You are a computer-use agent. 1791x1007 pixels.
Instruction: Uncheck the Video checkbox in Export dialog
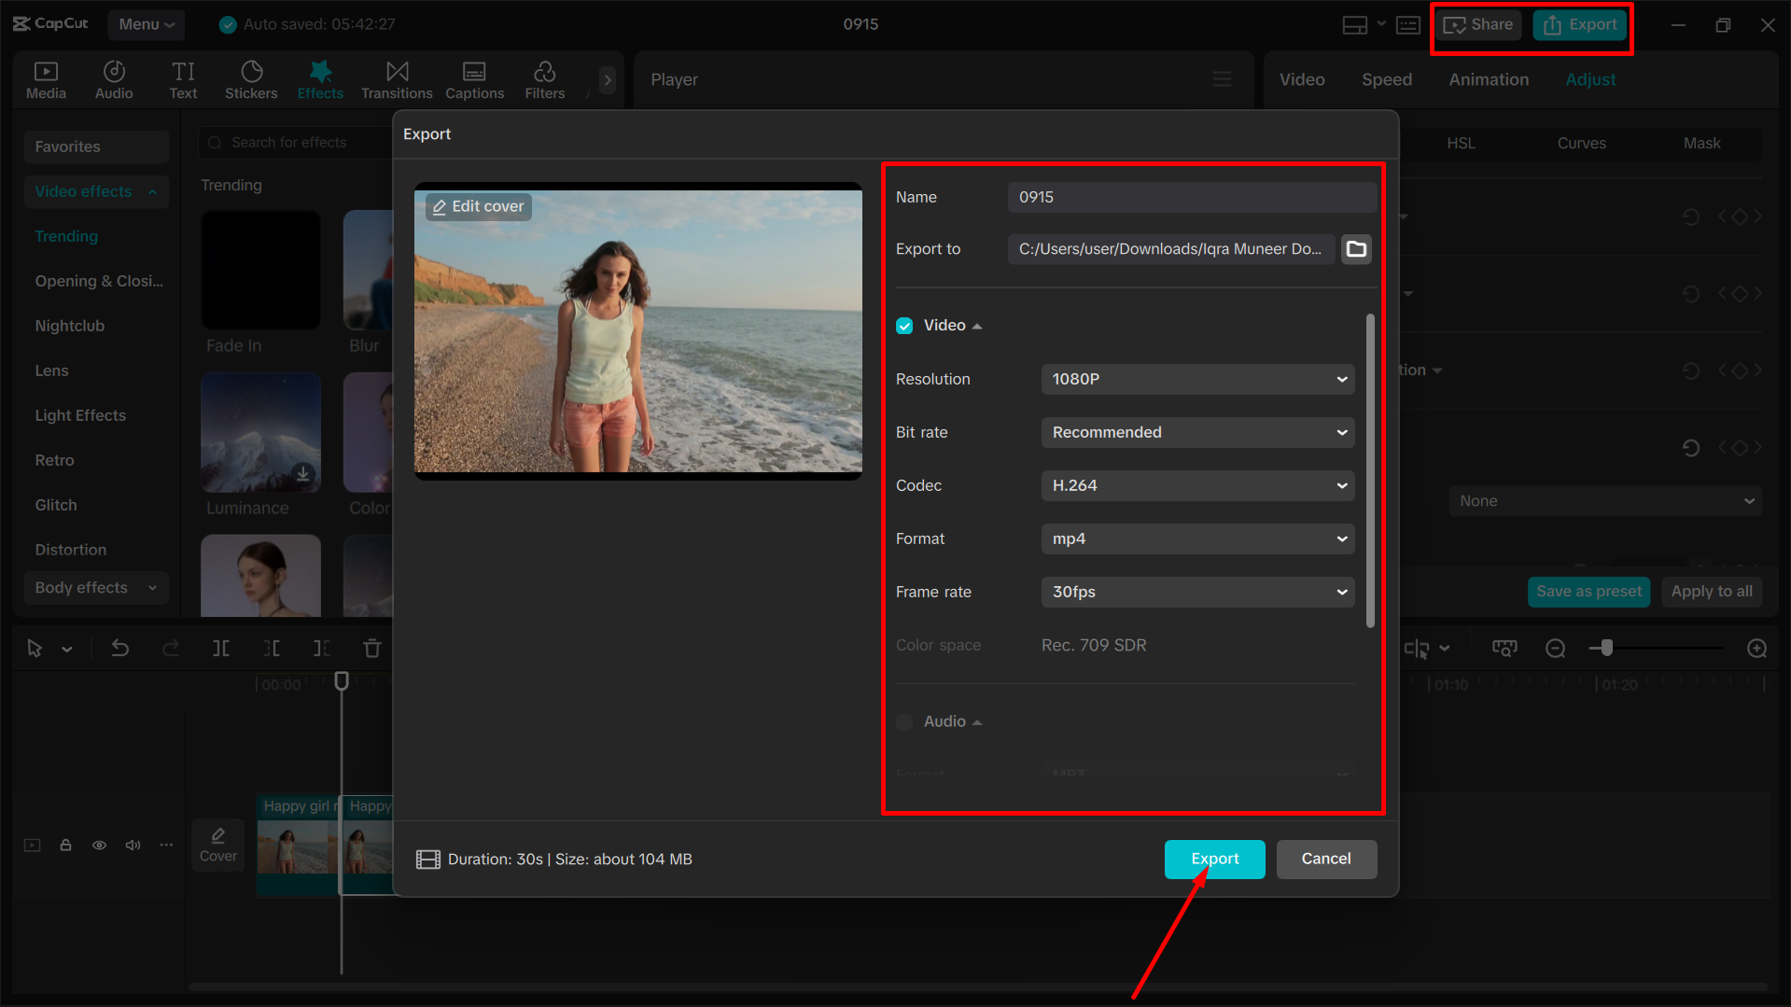pos(903,325)
